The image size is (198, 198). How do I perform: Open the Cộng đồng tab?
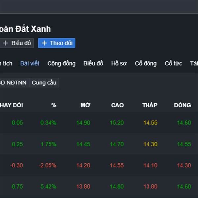[x=61, y=63]
